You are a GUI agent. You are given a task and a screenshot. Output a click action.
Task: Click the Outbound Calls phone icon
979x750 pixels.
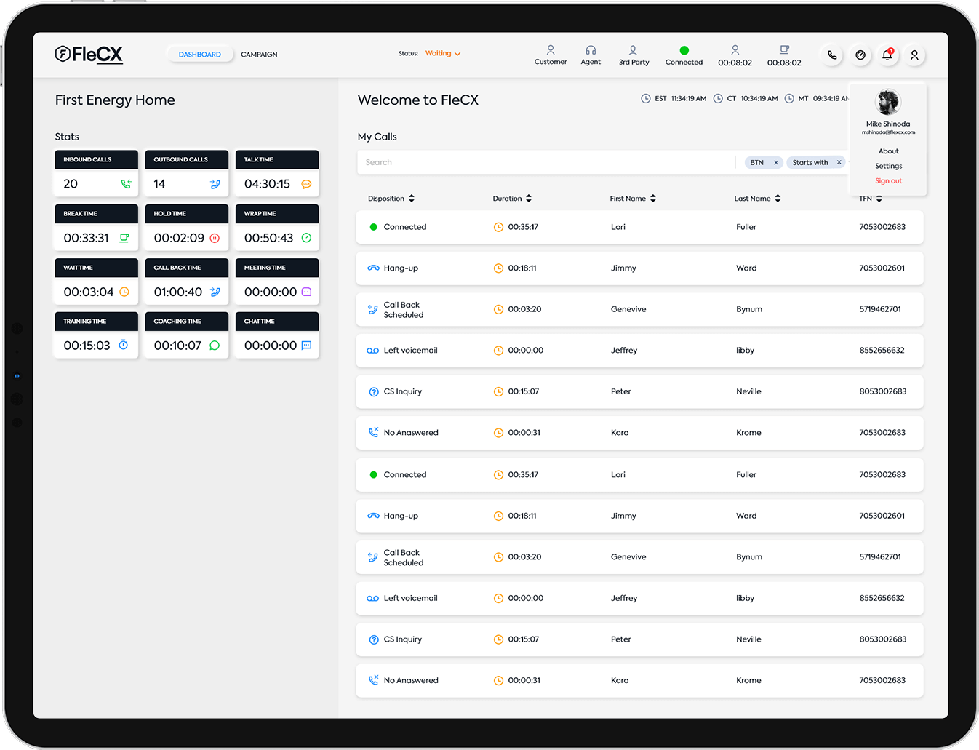[x=215, y=184]
